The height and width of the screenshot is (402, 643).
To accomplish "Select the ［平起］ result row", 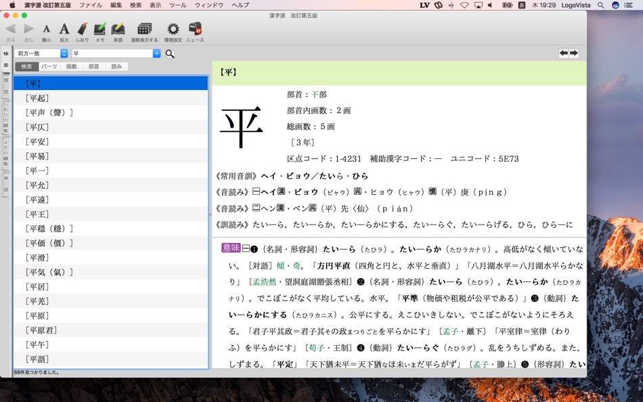I will pyautogui.click(x=111, y=98).
